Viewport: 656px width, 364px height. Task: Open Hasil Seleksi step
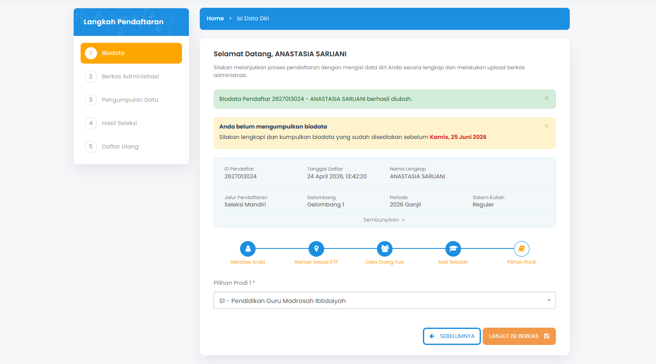point(119,123)
